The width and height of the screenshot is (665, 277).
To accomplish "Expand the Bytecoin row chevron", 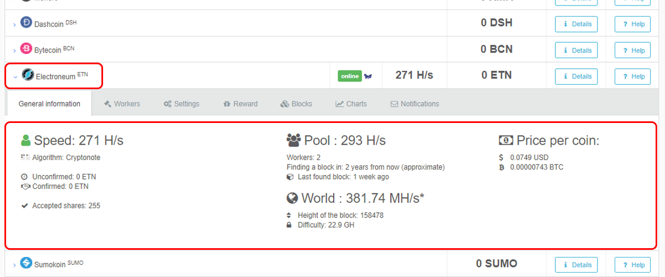I will click(14, 51).
